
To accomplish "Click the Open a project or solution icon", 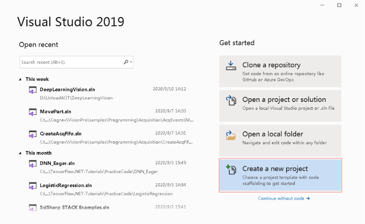I will [x=231, y=100].
